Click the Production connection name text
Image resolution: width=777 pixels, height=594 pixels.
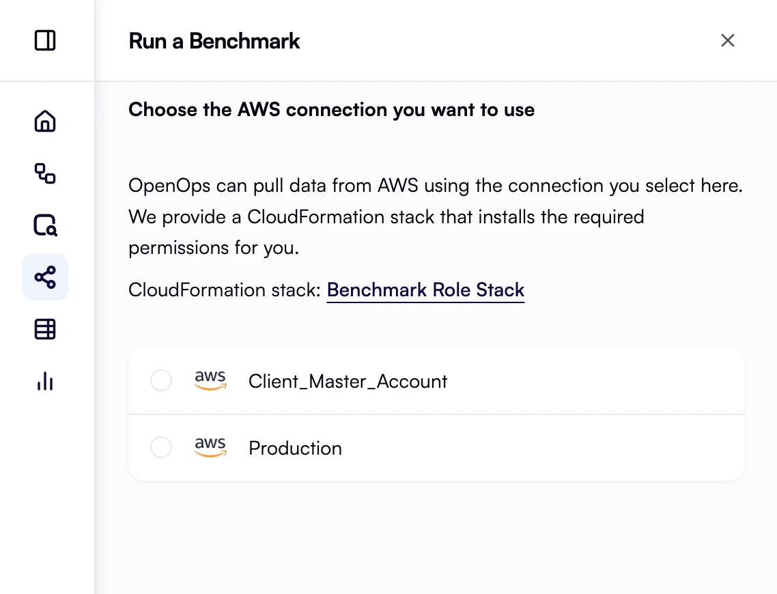(x=295, y=448)
